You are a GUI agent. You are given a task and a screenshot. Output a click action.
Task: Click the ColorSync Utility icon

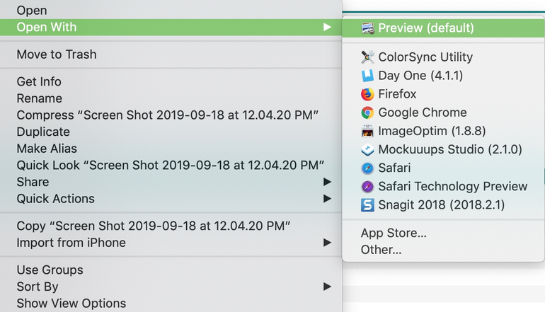pos(367,57)
